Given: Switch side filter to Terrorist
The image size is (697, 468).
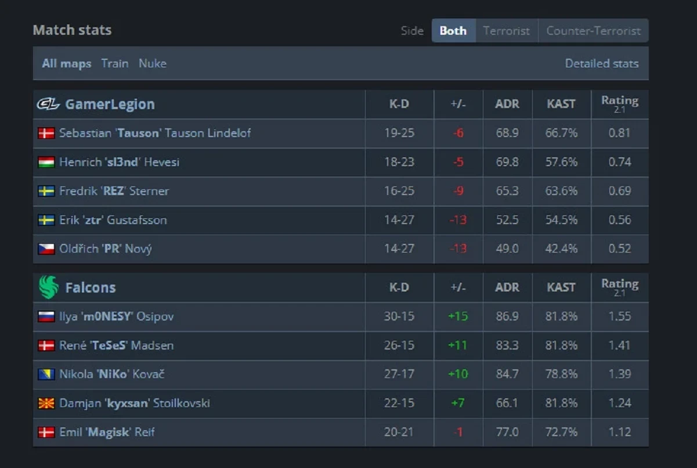Looking at the screenshot, I should pos(506,31).
